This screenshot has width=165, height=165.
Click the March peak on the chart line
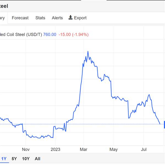coord(88,51)
